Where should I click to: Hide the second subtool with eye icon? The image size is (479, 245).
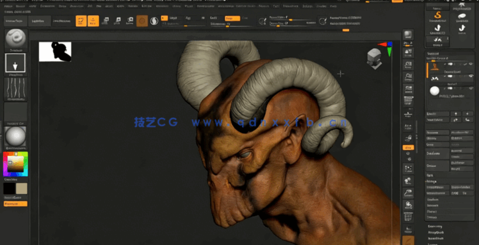pos(471,76)
